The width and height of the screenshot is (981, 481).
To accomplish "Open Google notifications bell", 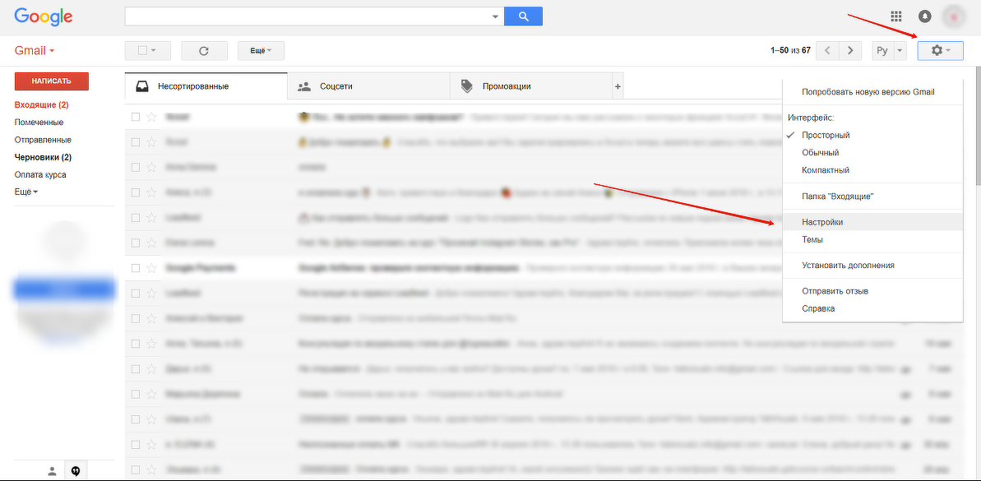I will (x=924, y=16).
